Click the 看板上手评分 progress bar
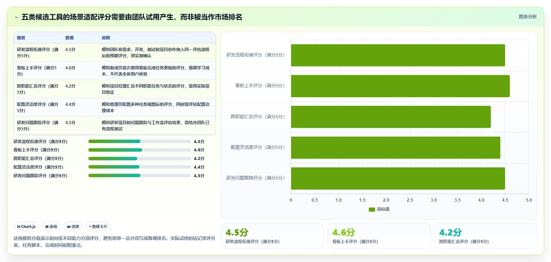Viewport: 551px width, 262px height. [140, 150]
